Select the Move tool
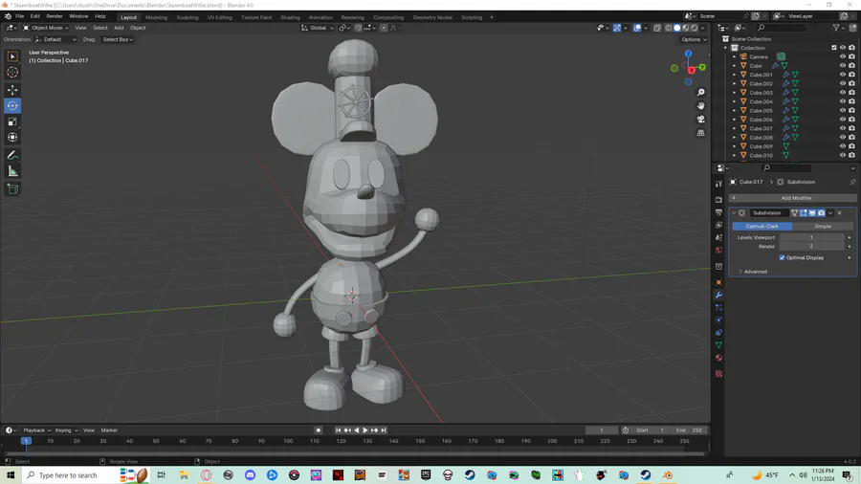The image size is (861, 484). coord(12,90)
